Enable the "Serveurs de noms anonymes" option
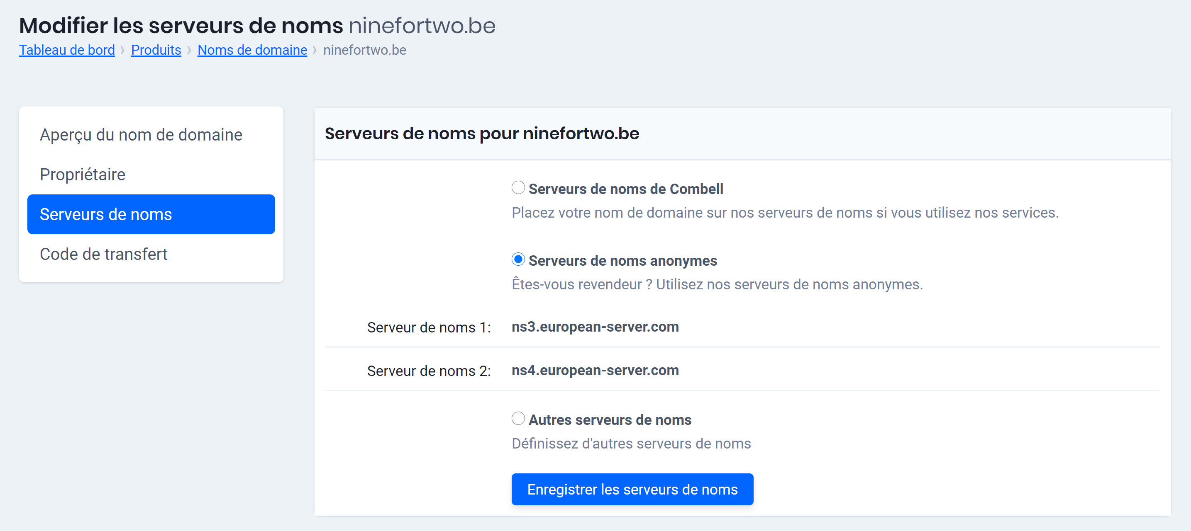The height and width of the screenshot is (531, 1191). 517,259
